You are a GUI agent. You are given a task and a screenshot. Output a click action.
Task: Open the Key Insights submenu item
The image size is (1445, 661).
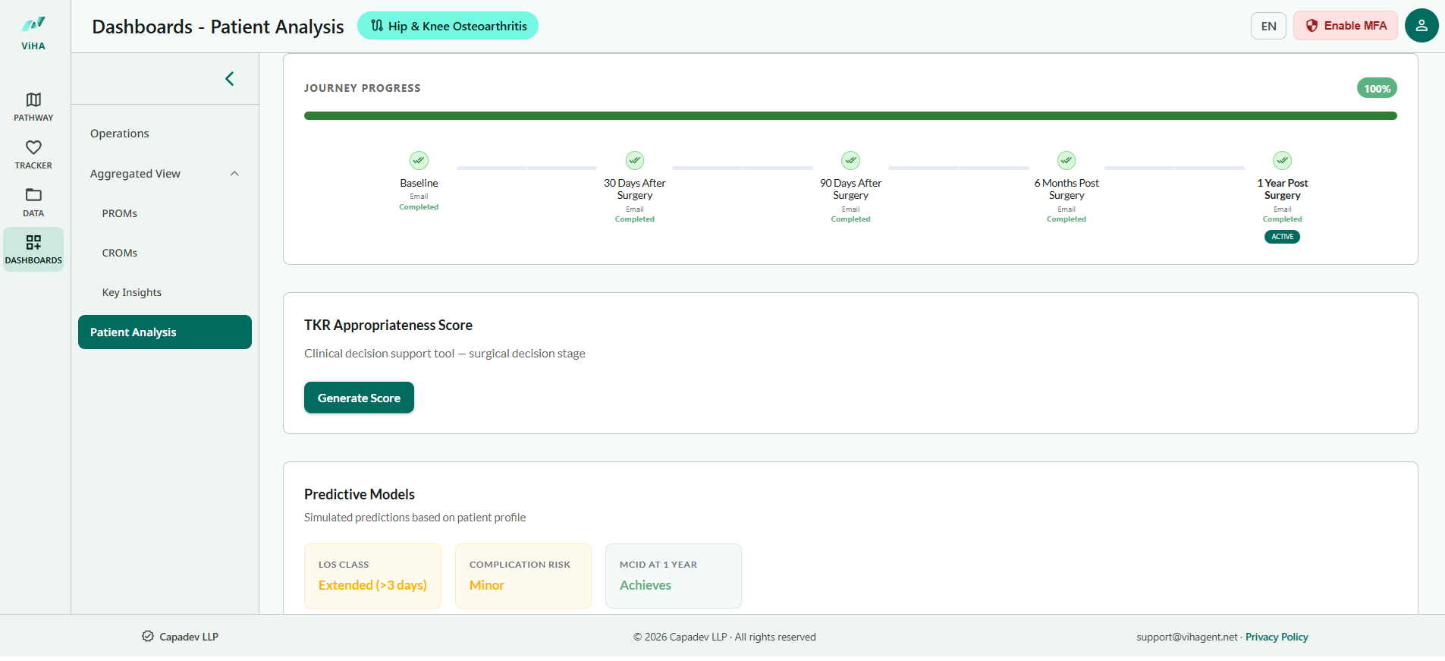coord(132,292)
